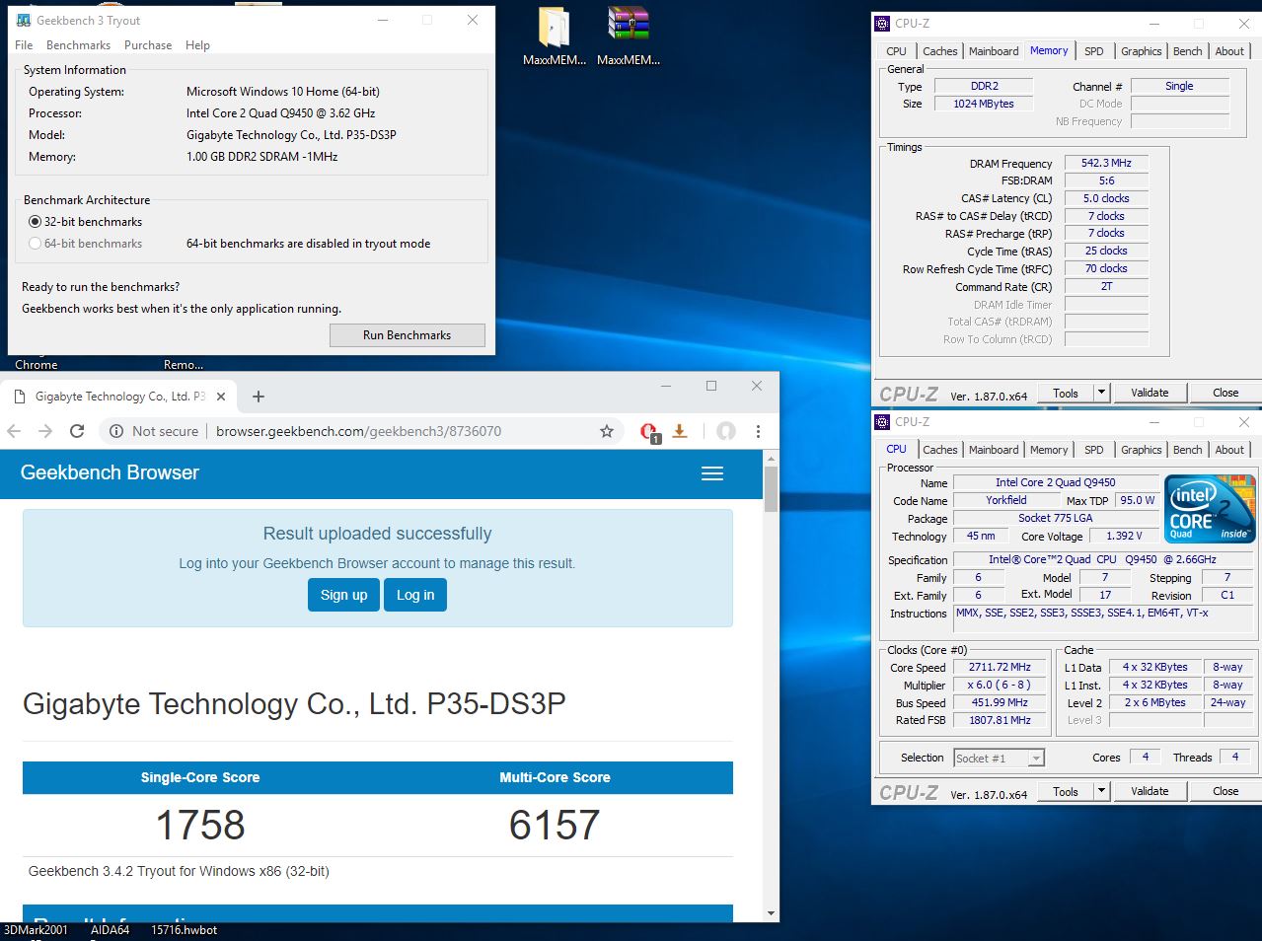Click the Memory Type DDR2 field

click(984, 86)
